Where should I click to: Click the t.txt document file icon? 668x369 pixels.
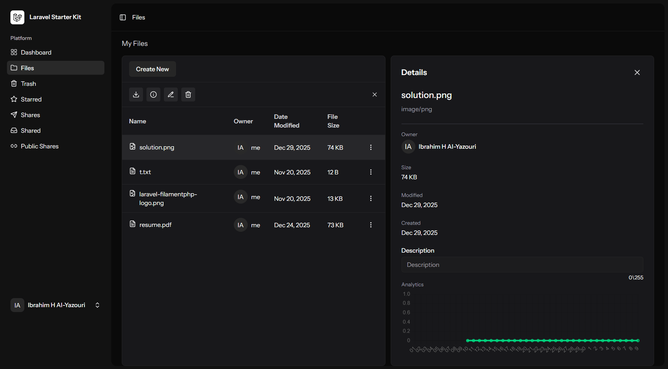click(x=133, y=171)
